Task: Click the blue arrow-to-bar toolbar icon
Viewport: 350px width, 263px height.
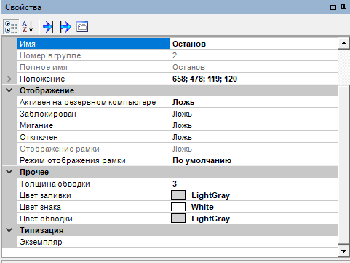Action: (x=48, y=26)
